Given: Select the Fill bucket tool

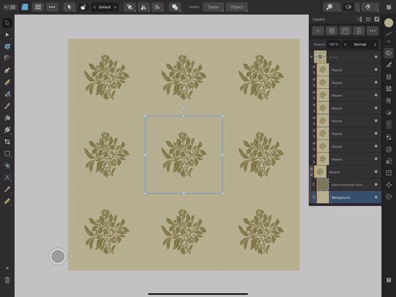Looking at the screenshot, I should pos(7,117).
